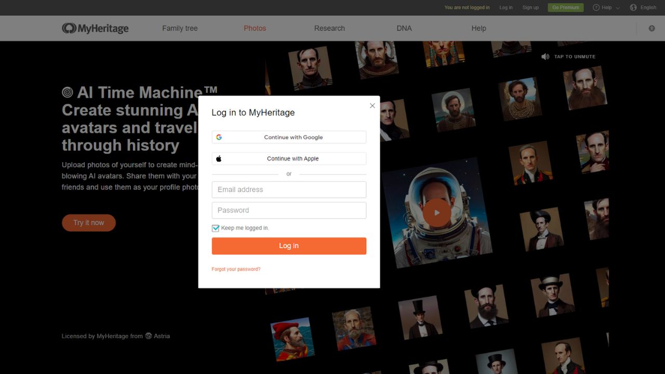Click the red-capped bearded man portrait

291,339
